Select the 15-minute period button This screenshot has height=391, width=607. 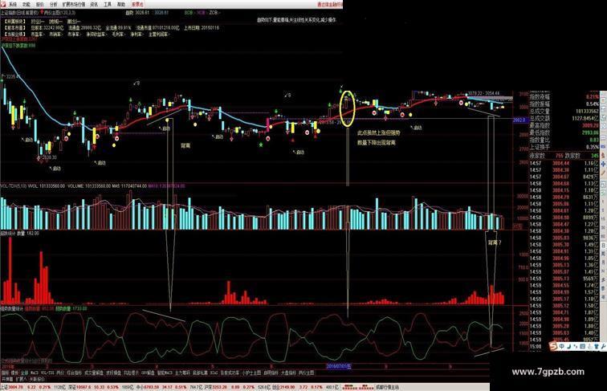[x=603, y=218]
